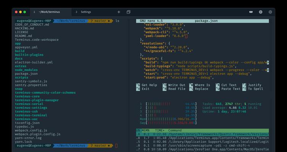
Task: Click the Swp usage bar in htop
Action: click(x=168, y=123)
